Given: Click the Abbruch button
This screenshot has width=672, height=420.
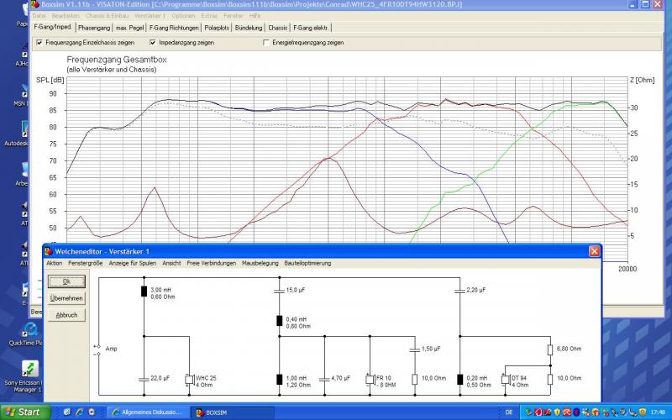Looking at the screenshot, I should pos(66,315).
